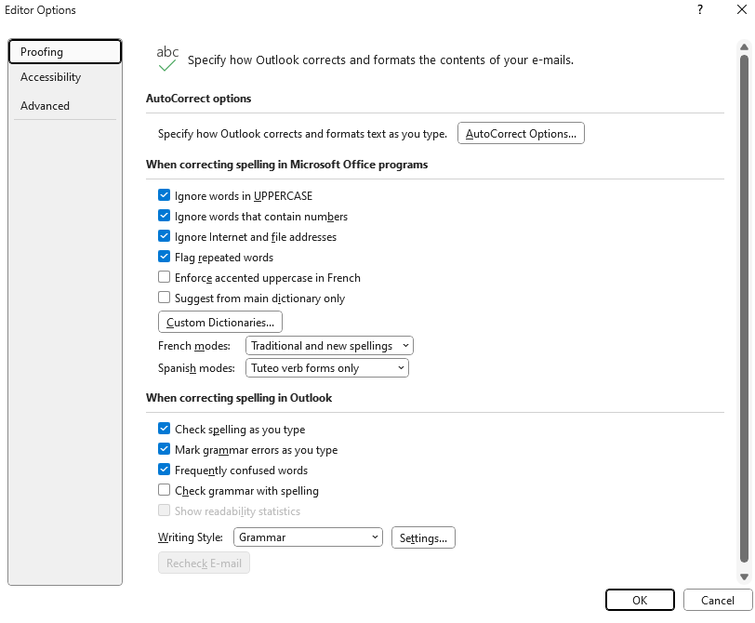Enable Check grammar with spelling

165,490
